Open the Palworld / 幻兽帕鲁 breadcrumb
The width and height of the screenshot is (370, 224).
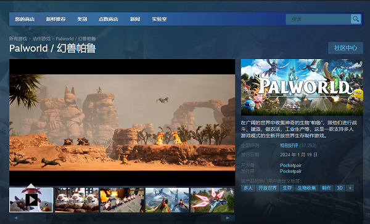point(76,39)
